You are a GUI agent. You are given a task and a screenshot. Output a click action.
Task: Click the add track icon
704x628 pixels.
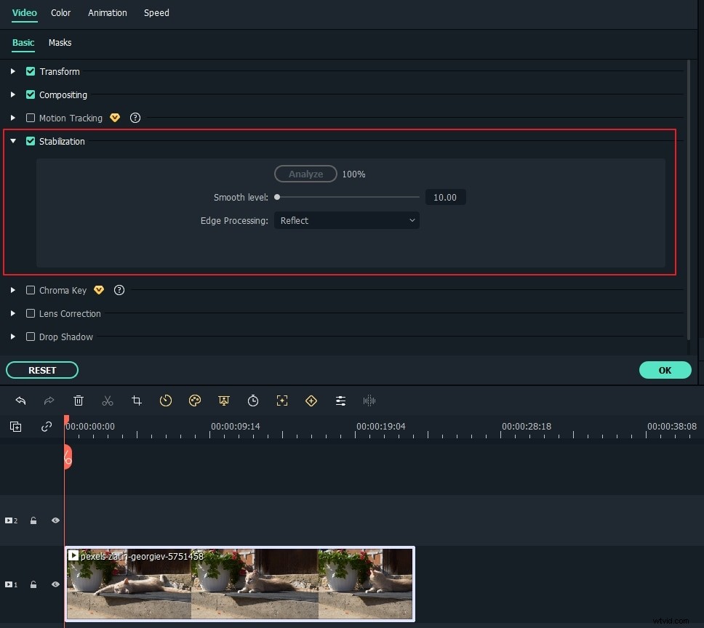(x=16, y=427)
